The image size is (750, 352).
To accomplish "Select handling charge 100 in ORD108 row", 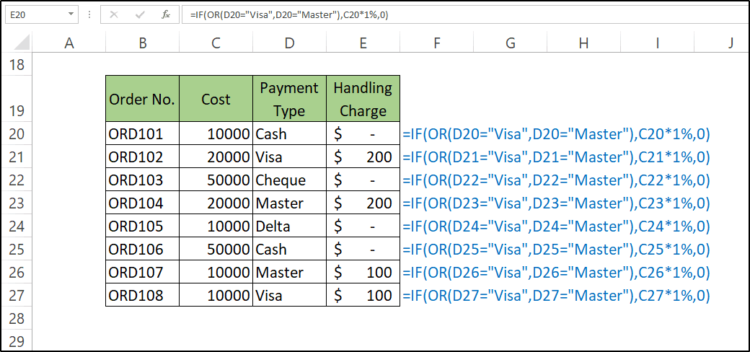I will point(363,294).
